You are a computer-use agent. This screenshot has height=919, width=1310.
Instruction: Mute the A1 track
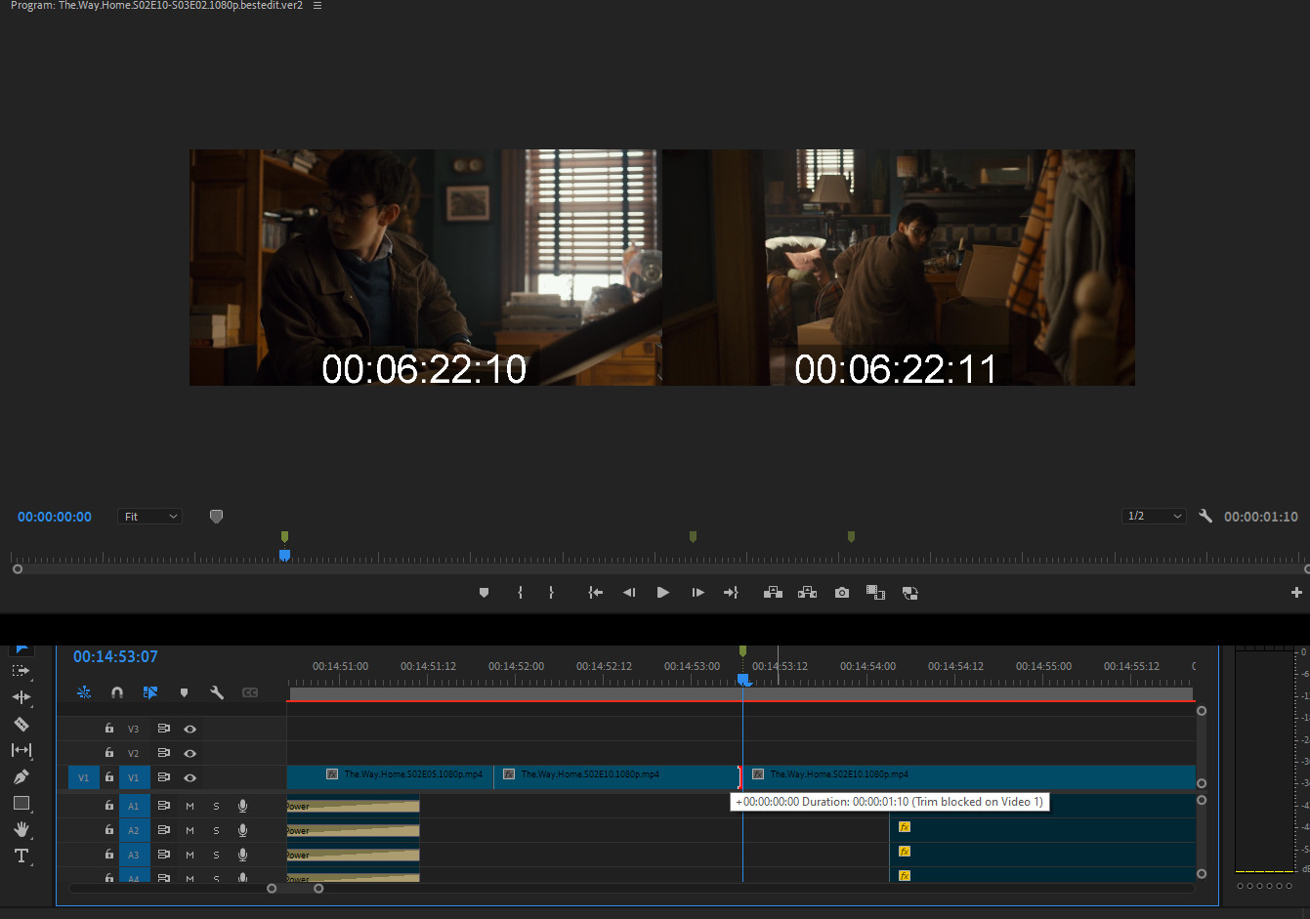coord(190,806)
